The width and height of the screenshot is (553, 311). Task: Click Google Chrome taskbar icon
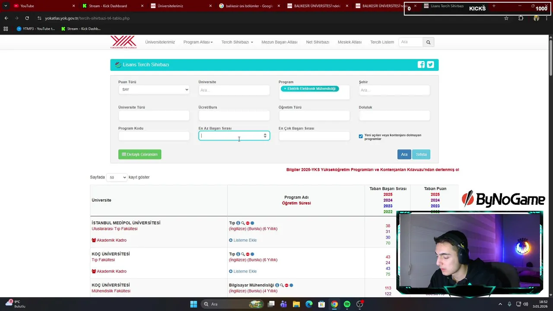point(334,304)
